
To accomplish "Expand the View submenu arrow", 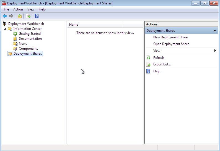I will click(x=215, y=51).
